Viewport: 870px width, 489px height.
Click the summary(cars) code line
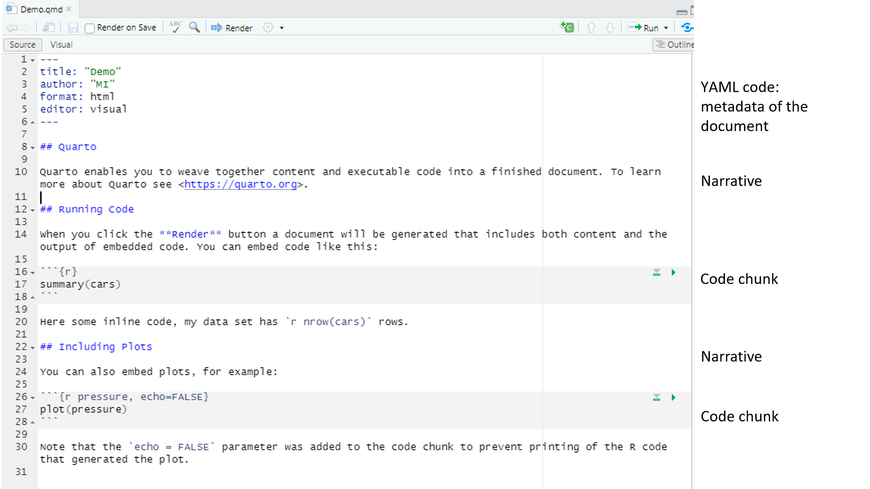coord(80,284)
